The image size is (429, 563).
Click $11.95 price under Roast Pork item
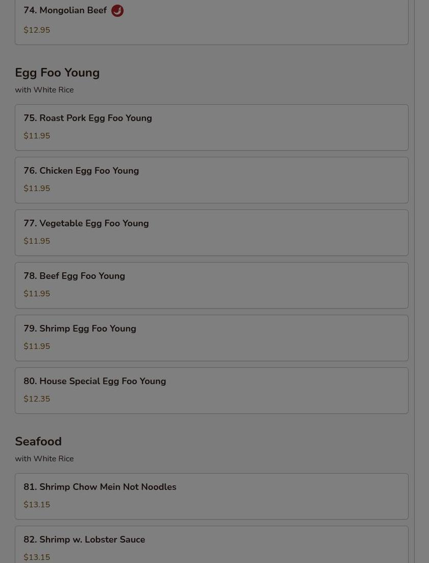click(x=37, y=136)
